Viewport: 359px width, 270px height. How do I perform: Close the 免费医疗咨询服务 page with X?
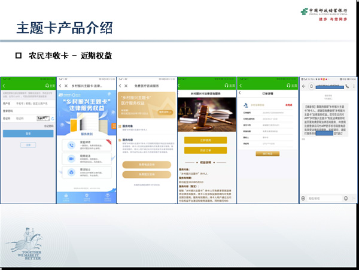(x=126, y=86)
